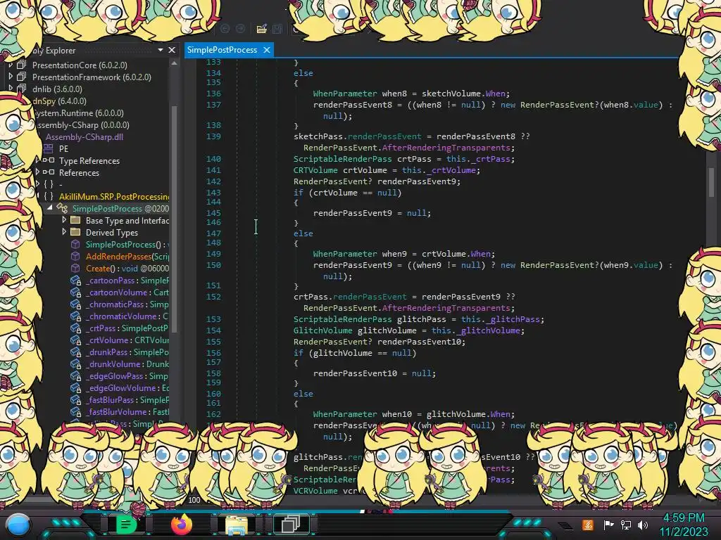
Task: Click the ScriptableRenderPass type on line 140
Action: pyautogui.click(x=343, y=159)
